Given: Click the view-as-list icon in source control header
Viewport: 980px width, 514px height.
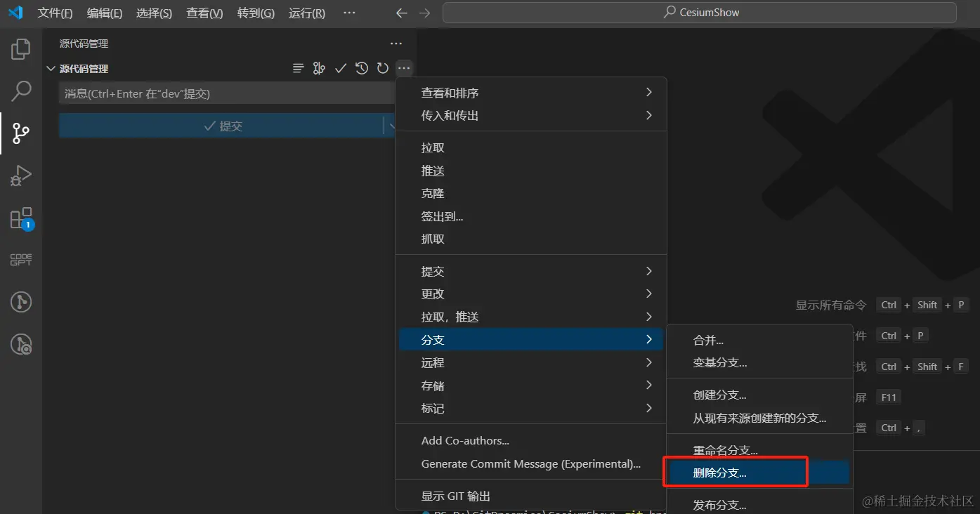Looking at the screenshot, I should pos(299,68).
